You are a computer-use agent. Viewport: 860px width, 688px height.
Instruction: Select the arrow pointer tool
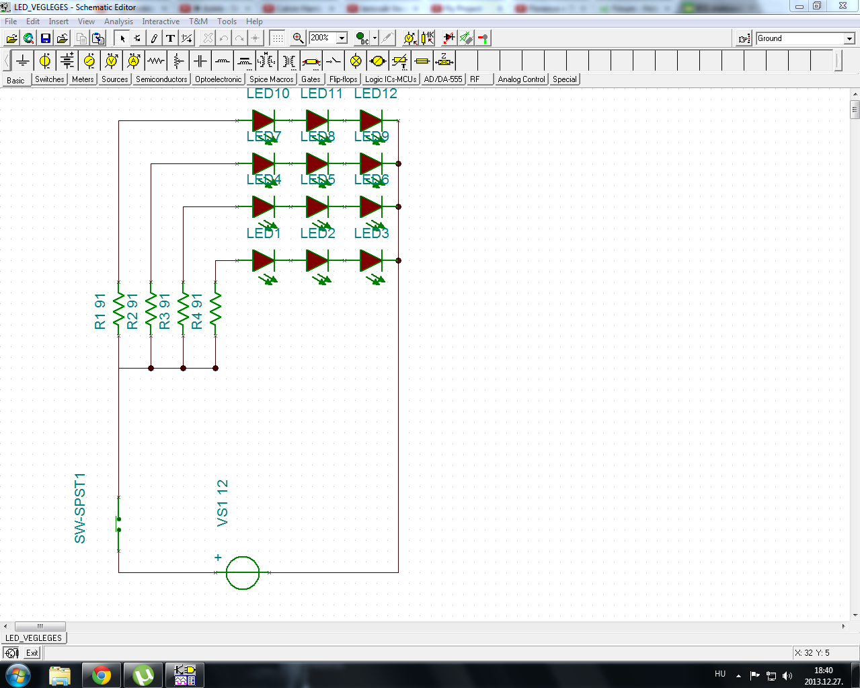pos(122,38)
